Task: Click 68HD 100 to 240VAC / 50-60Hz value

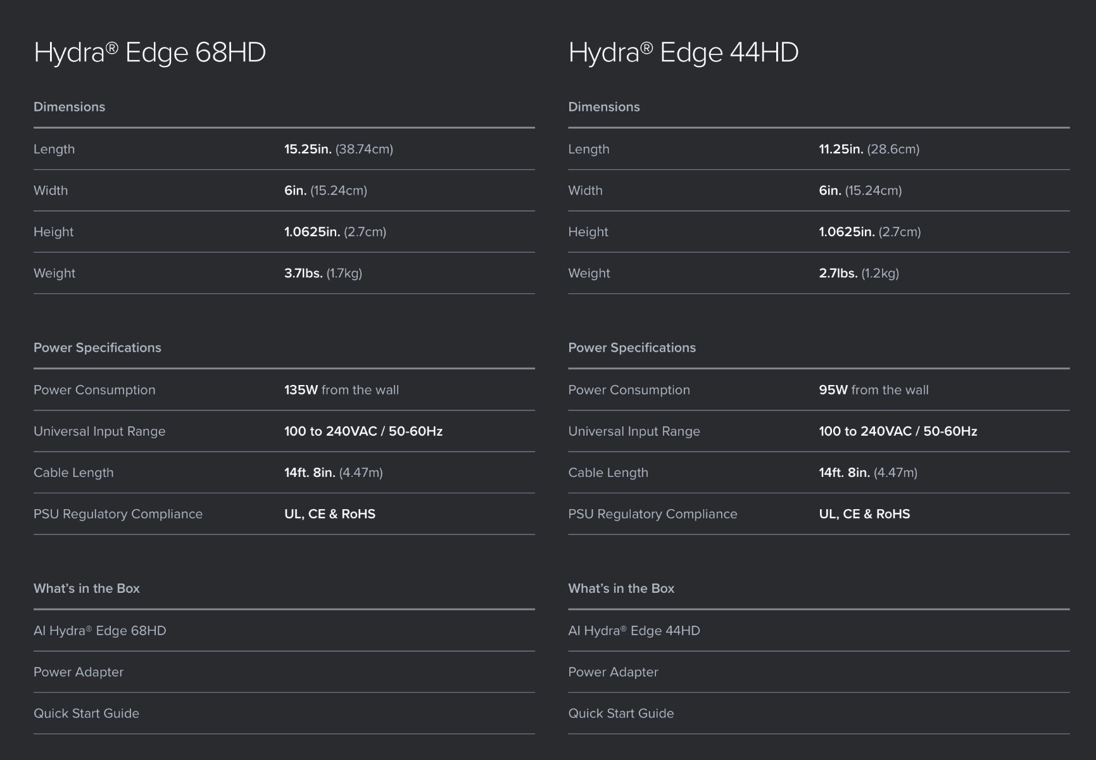Action: 363,431
